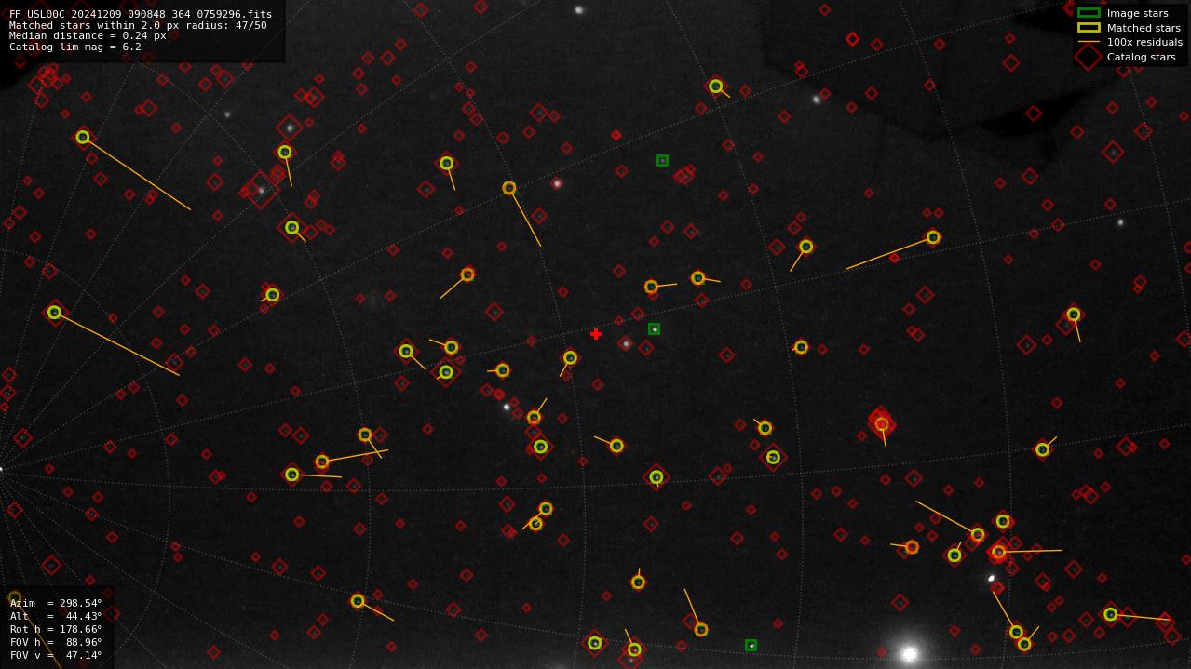Click the green image-star square at the bottom edge

pos(751,645)
